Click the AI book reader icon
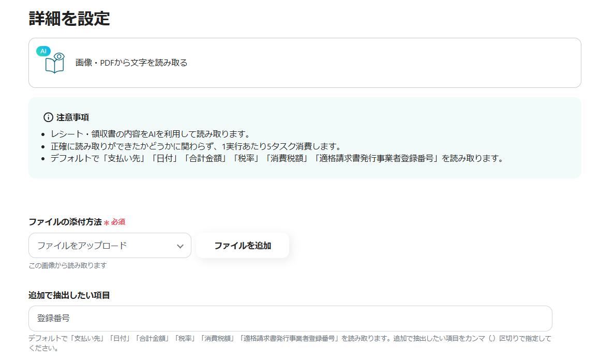The height and width of the screenshot is (363, 614). coord(55,64)
